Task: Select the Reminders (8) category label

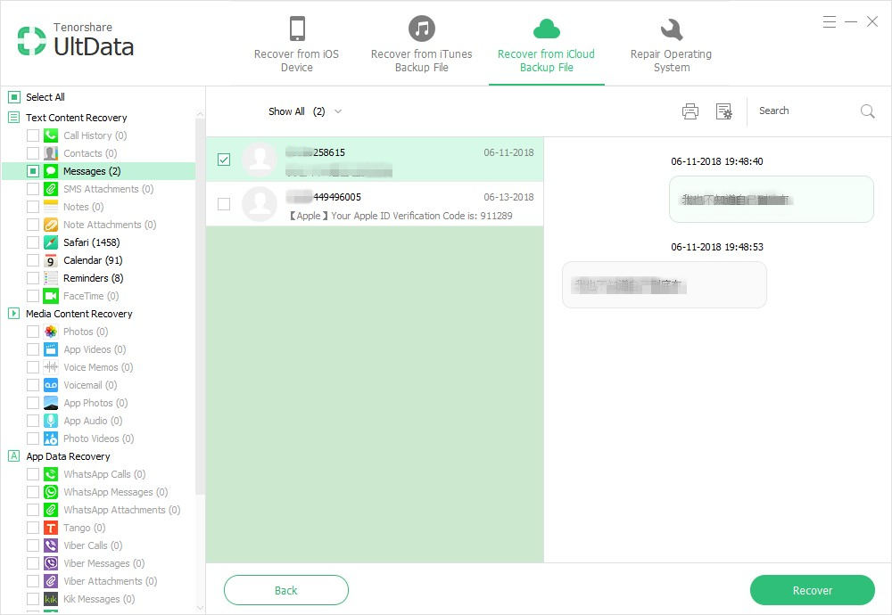Action: click(x=94, y=278)
